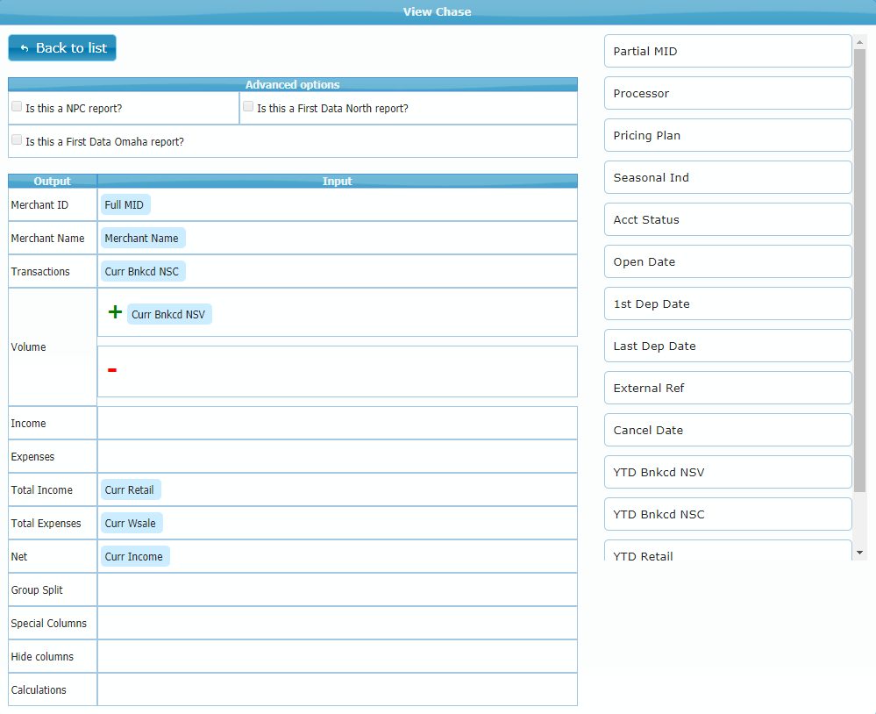Click the green plus icon in Volume
This screenshot has height=714, width=876.
[114, 313]
